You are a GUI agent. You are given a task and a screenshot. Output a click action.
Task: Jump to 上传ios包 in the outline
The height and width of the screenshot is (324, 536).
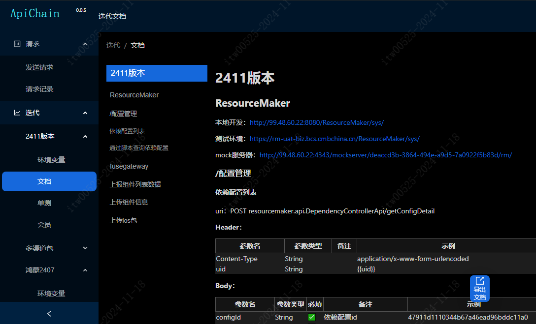123,220
